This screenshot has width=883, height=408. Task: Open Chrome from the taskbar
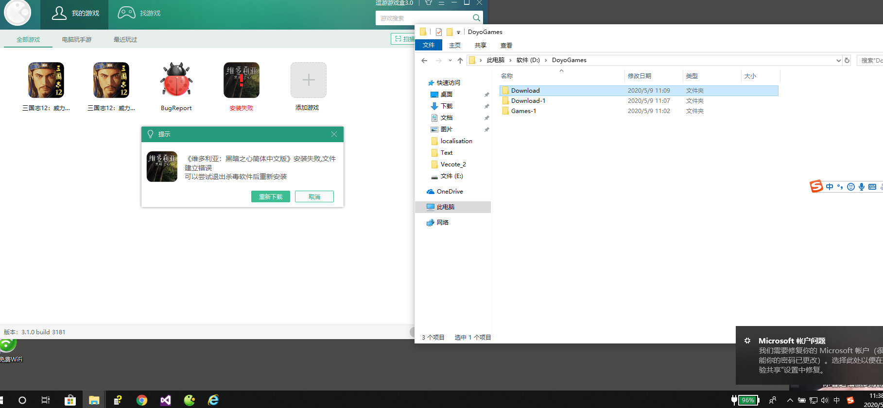142,400
